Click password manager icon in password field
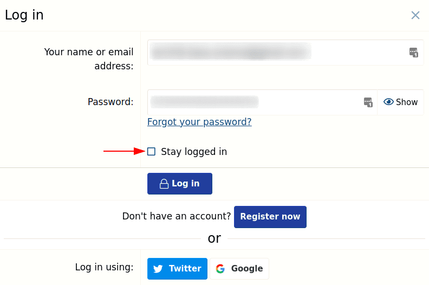Image resolution: width=429 pixels, height=285 pixels. (368, 102)
